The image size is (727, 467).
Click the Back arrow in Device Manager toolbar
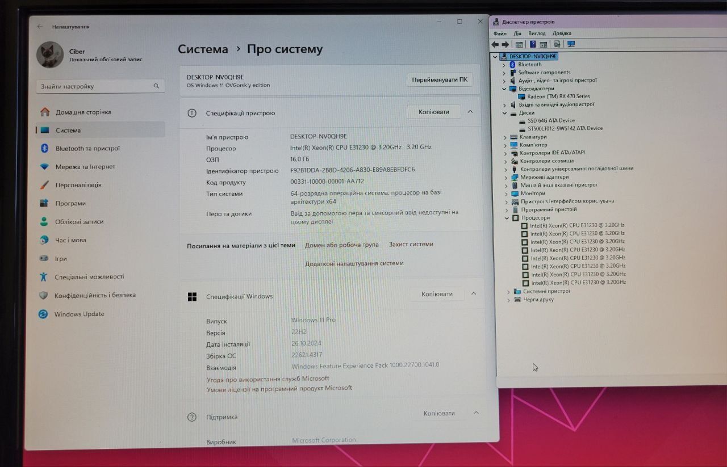pyautogui.click(x=495, y=44)
